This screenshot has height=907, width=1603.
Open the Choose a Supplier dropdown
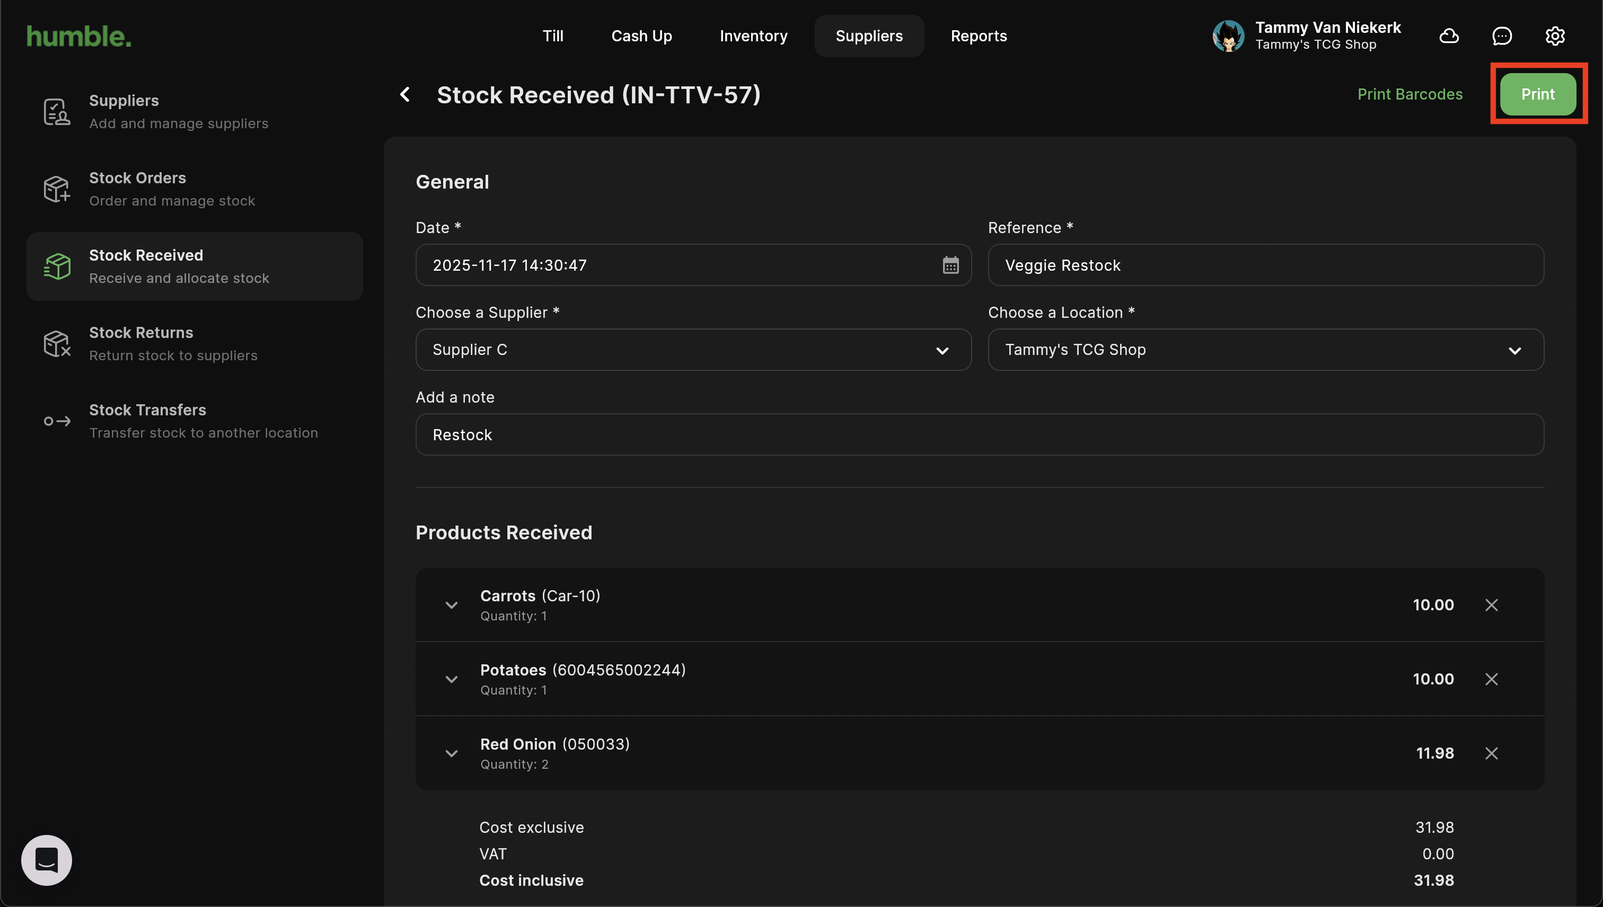(693, 350)
